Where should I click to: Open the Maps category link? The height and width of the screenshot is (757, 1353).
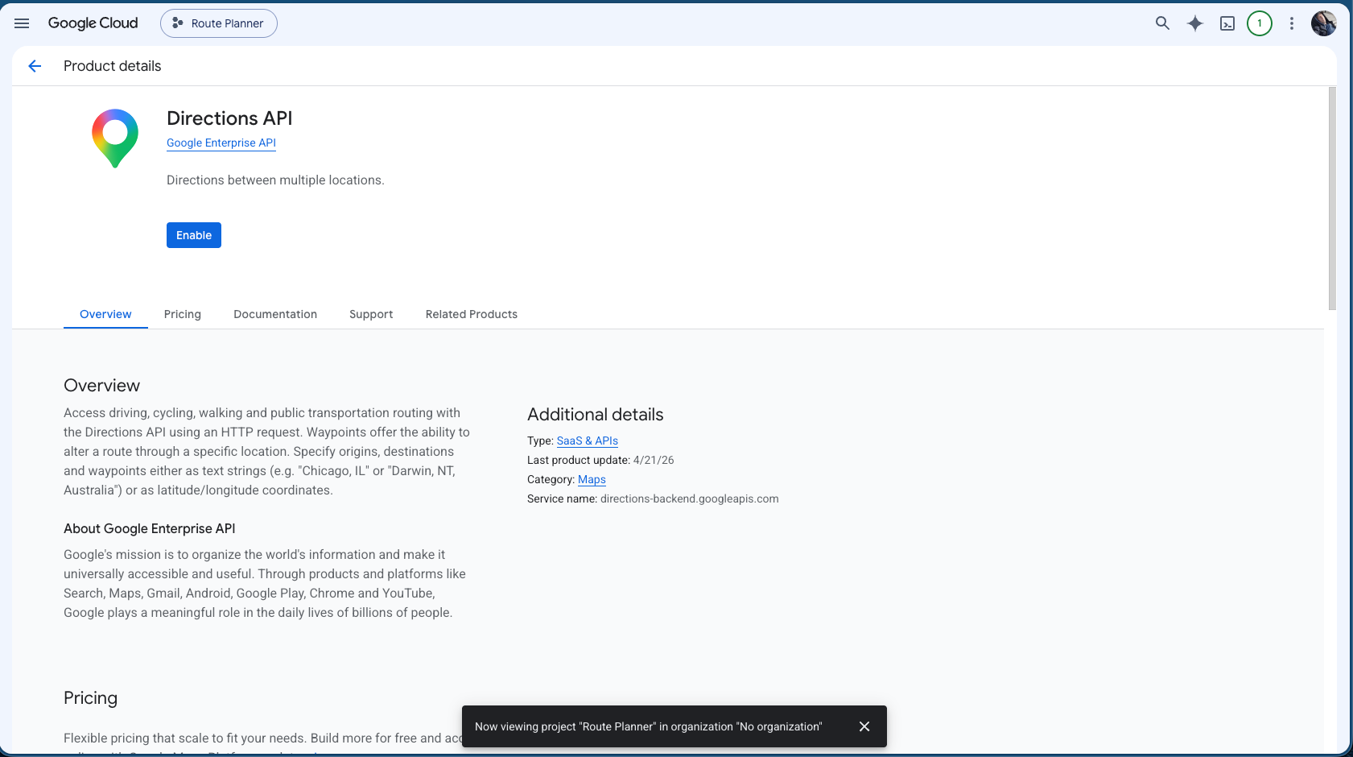coord(592,479)
